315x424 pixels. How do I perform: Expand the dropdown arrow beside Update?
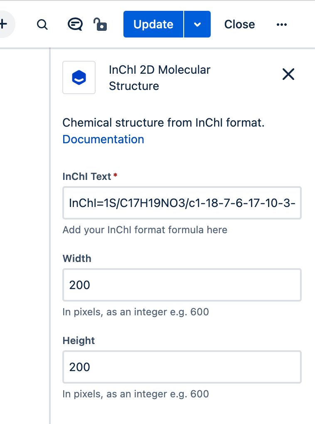point(197,25)
